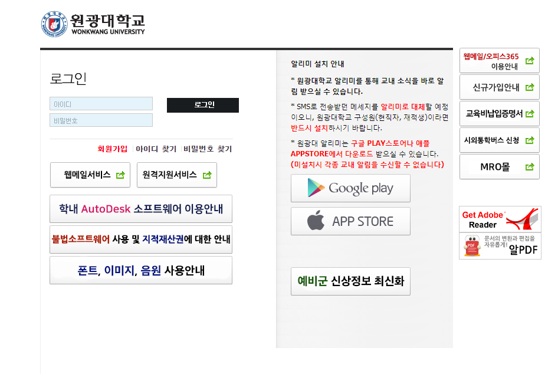Click the 로그인 section heading

(x=68, y=78)
